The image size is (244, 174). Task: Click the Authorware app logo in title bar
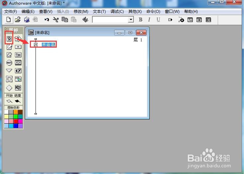(x=4, y=3)
